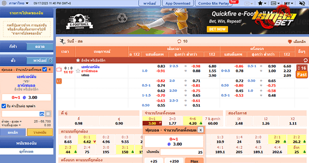Click the bet slip stake input field
Viewport: 309px width, 163px height.
point(23,114)
